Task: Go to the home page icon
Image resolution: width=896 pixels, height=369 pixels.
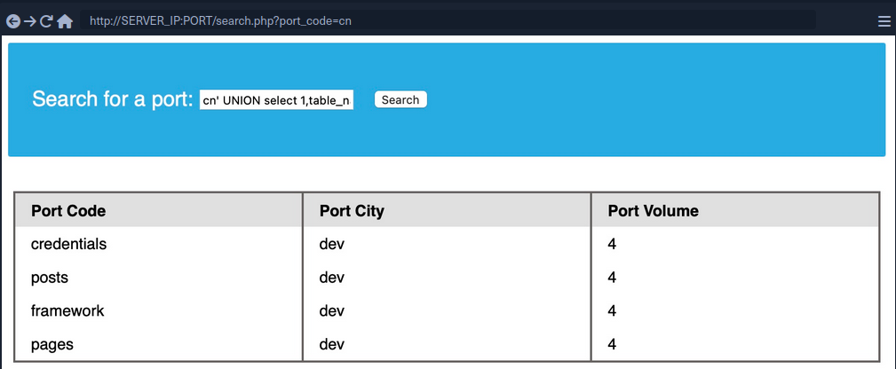Action: click(65, 21)
